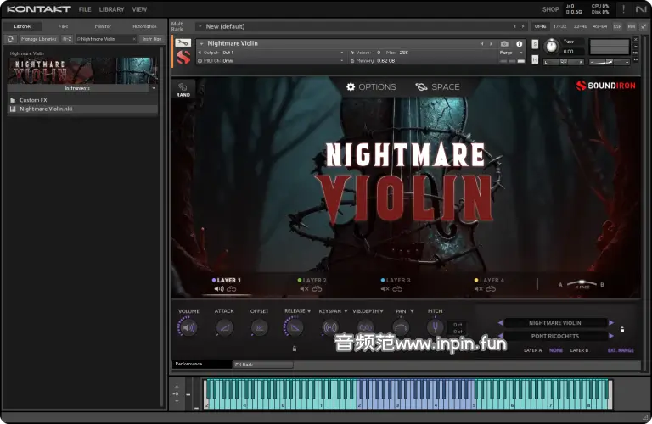Screen dimensions: 652x424
Task: Open the OPTIONS gear panel
Action: (371, 86)
